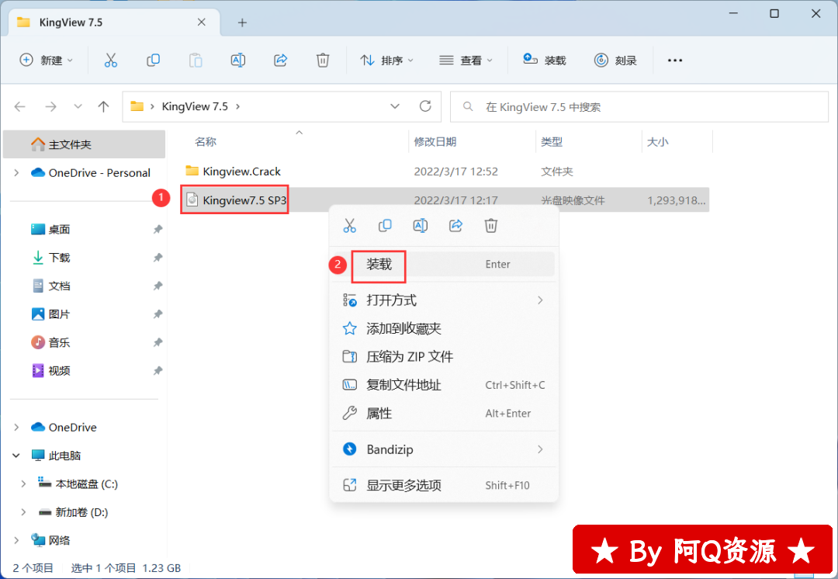Screen dimensions: 838x579
Task: Collapse the 此电脑 node
Action: click(x=16, y=456)
